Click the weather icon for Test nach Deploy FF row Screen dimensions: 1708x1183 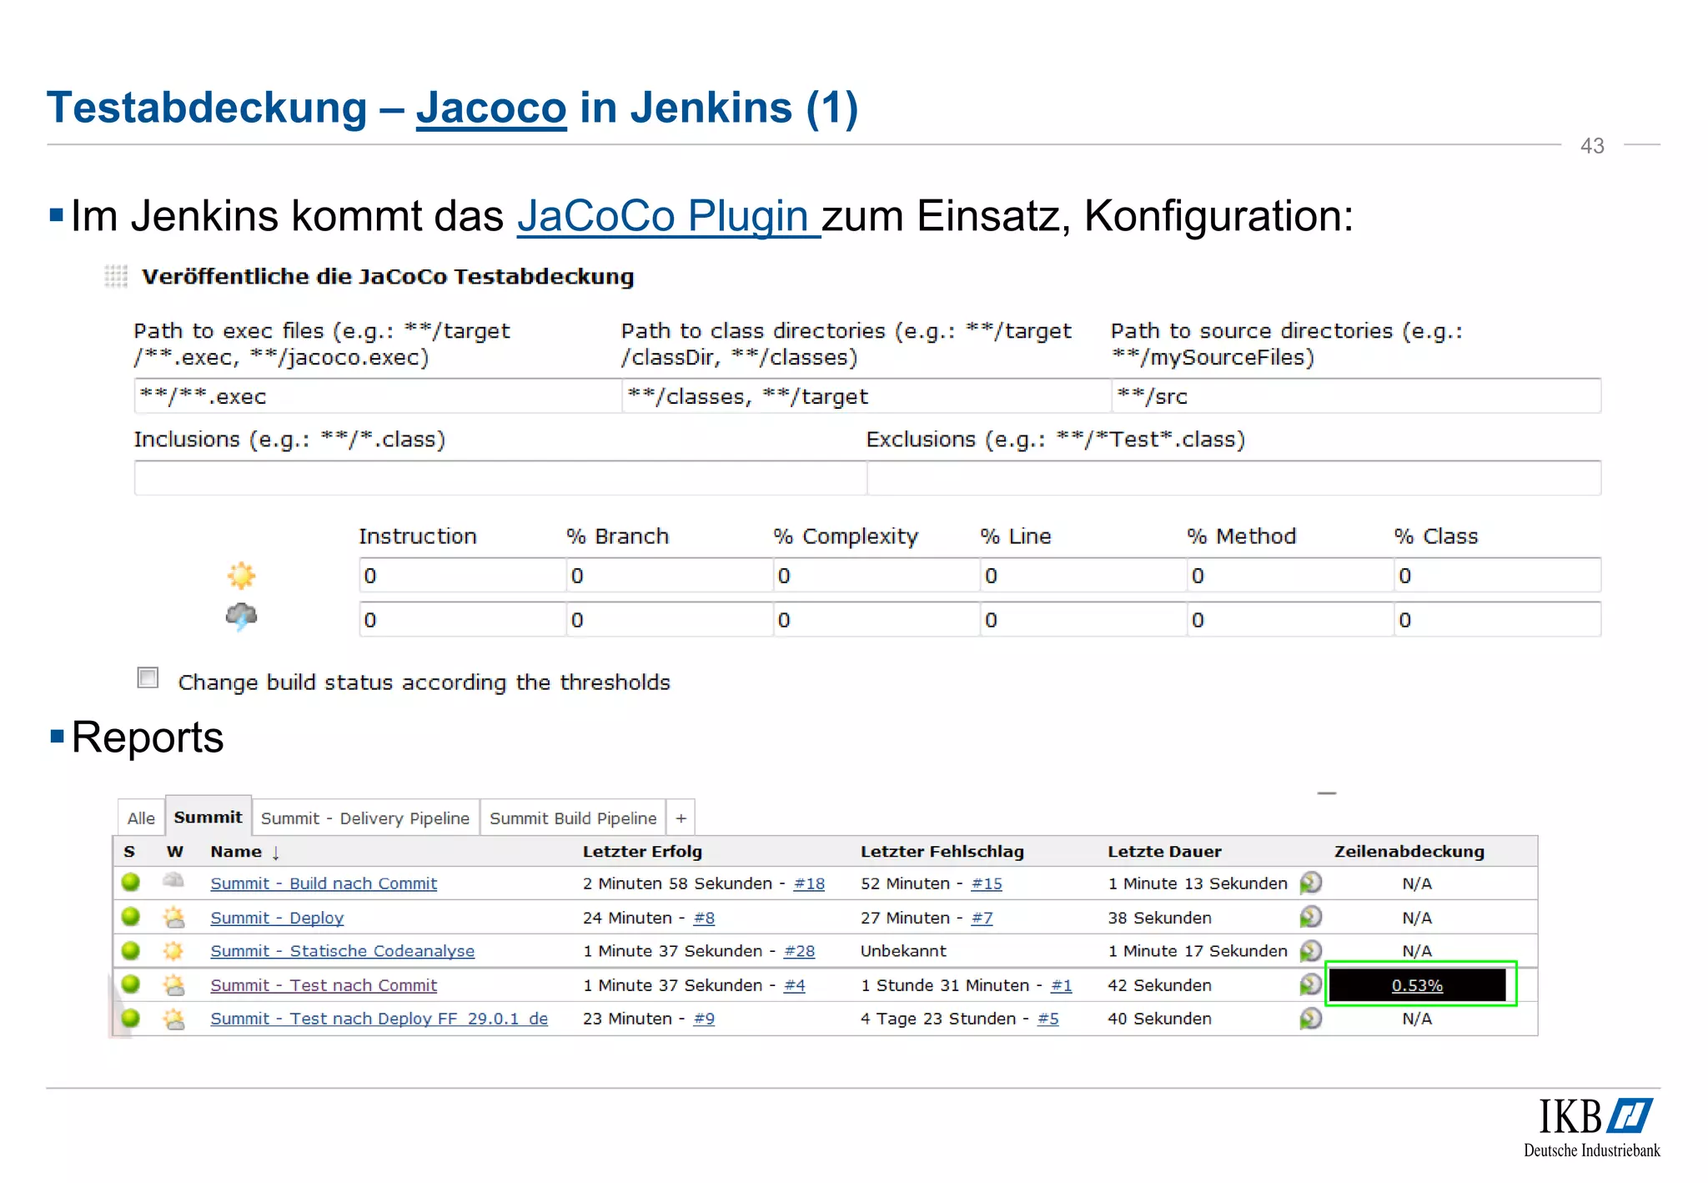[x=173, y=1019]
